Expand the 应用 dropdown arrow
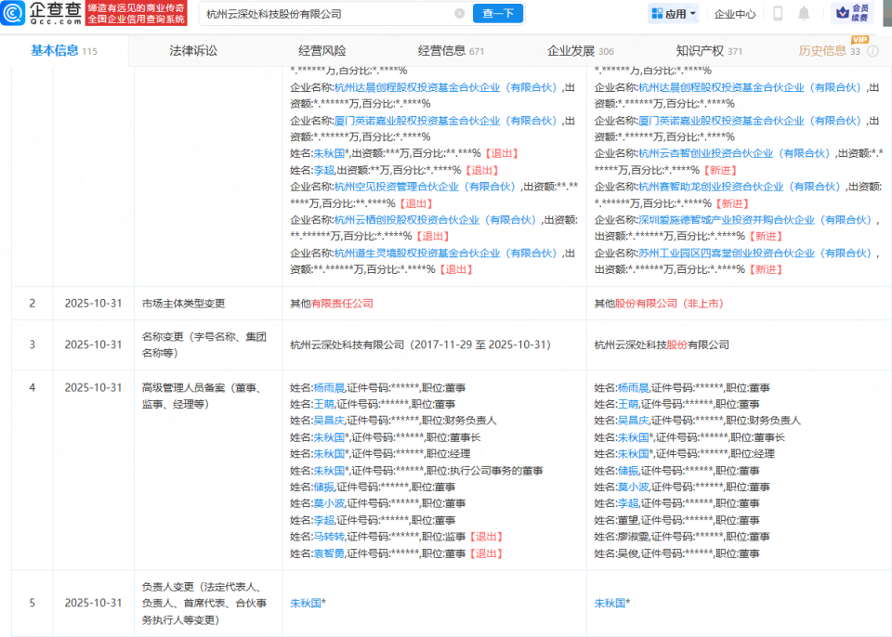892x637 pixels. [692, 13]
